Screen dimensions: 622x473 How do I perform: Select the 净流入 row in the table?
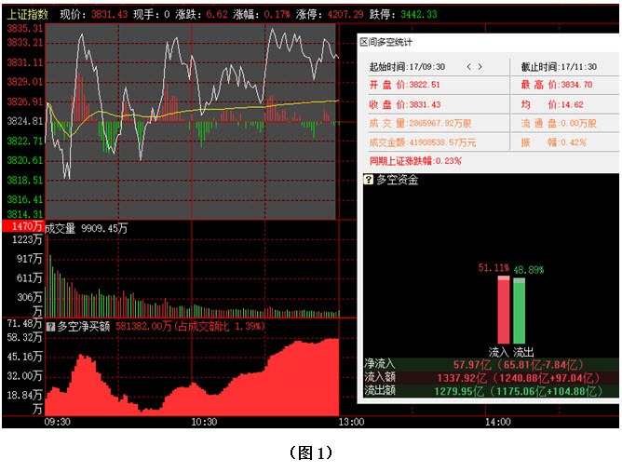coord(490,364)
